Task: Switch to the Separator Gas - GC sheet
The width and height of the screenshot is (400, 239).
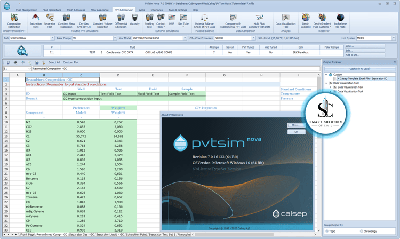Action: [82, 234]
